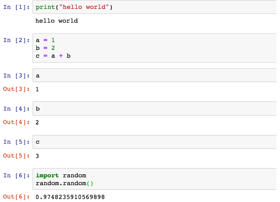Click the Out[5] prompt label
The height and width of the screenshot is (202, 280).
pyautogui.click(x=17, y=156)
